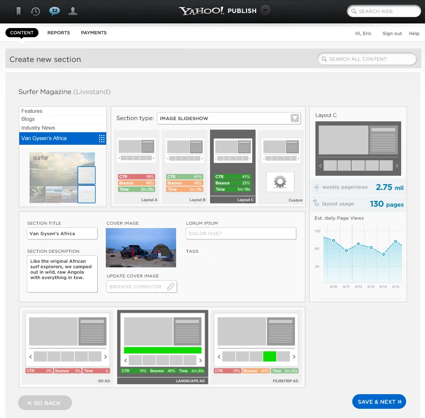The width and height of the screenshot is (425, 418).
Task: Select Blogs in the section list
Action: [x=63, y=119]
